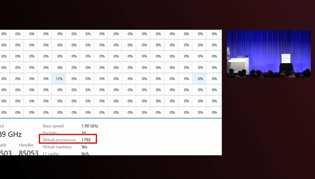
Task: Select the Sockets value 16
Action: [x=84, y=133]
